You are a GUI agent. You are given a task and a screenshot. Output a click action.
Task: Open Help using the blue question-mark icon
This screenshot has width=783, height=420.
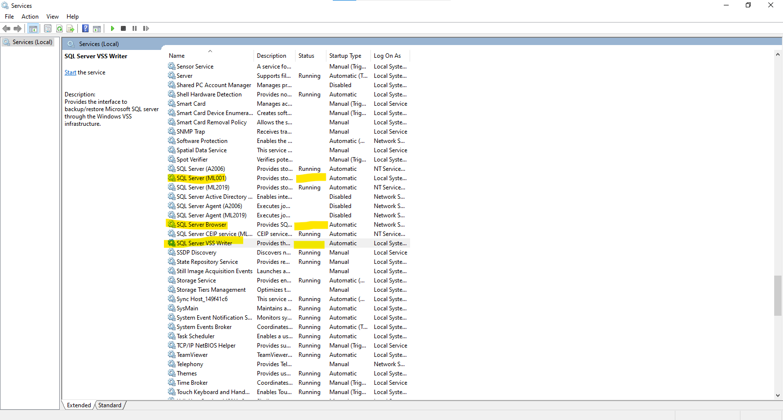[86, 28]
